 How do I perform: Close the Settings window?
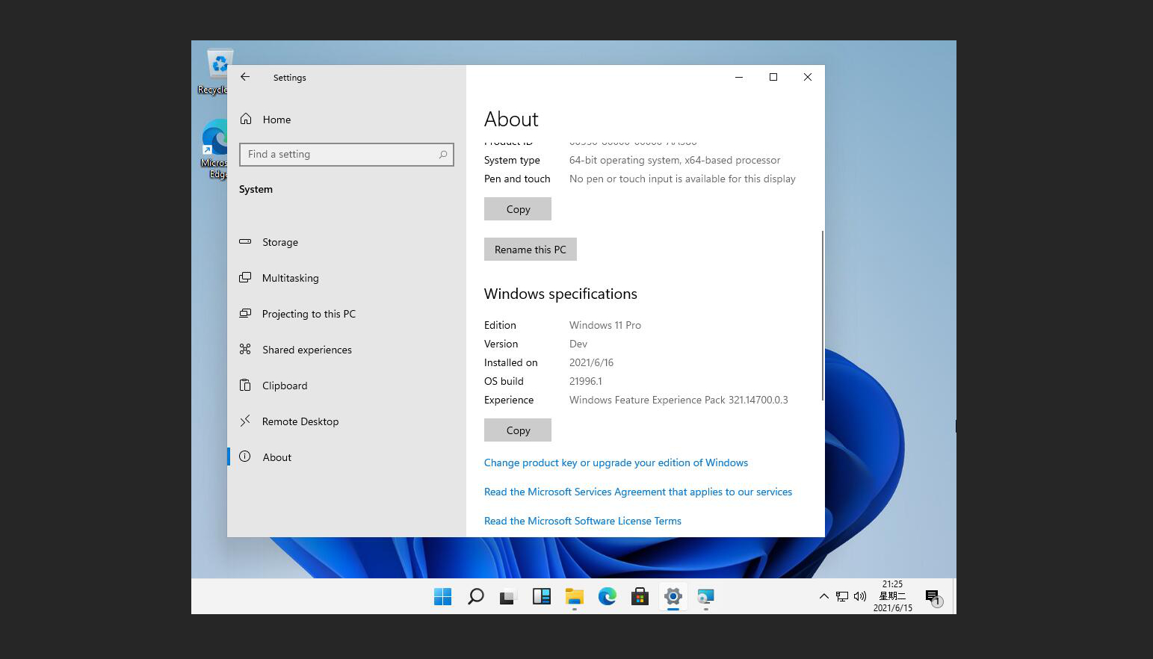pyautogui.click(x=808, y=77)
